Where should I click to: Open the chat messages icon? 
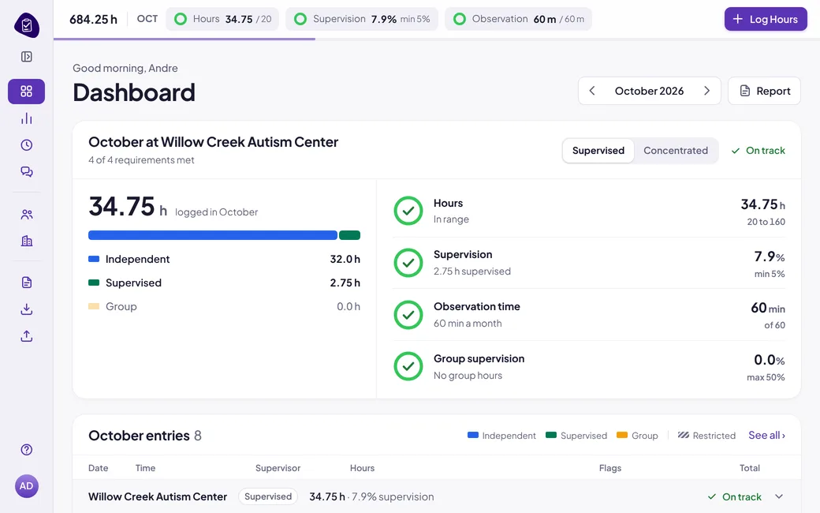27,172
